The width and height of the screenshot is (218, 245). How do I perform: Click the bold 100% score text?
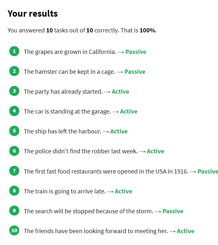click(x=147, y=30)
